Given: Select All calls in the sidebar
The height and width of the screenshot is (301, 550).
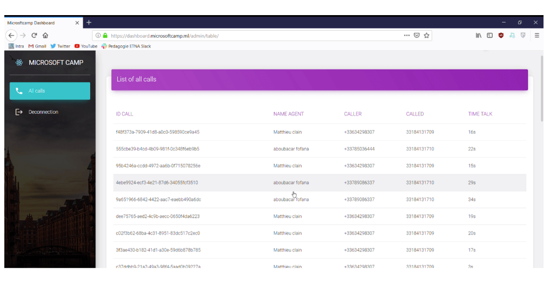Looking at the screenshot, I should pos(50,91).
